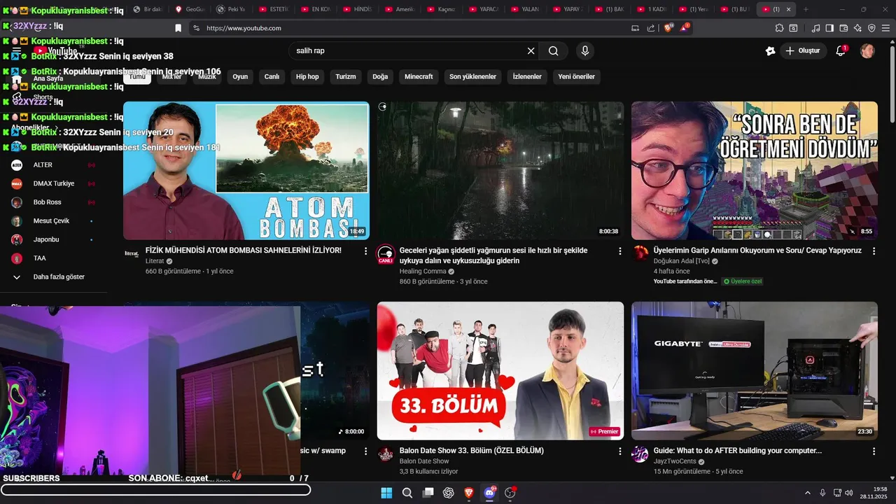Open Brave Rewards triangle icon

(684, 28)
